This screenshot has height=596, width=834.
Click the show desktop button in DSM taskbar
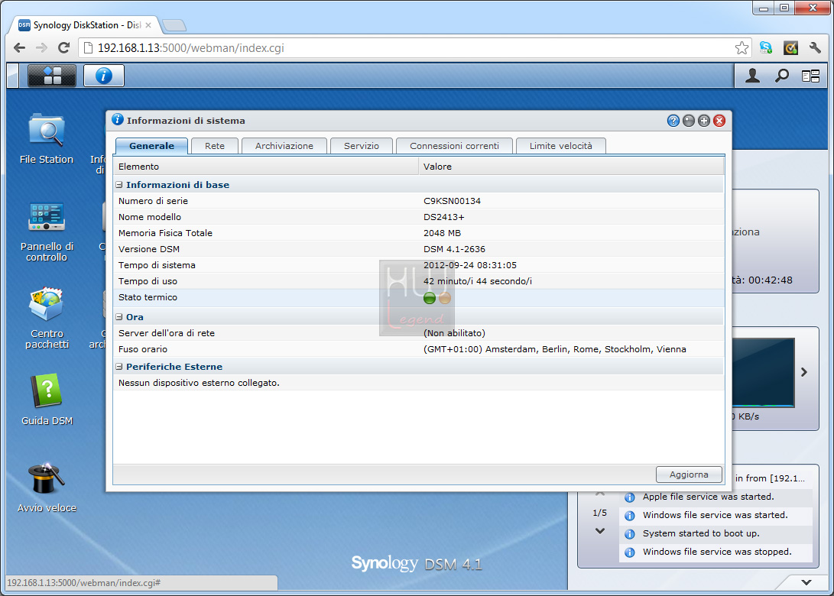pyautogui.click(x=13, y=76)
